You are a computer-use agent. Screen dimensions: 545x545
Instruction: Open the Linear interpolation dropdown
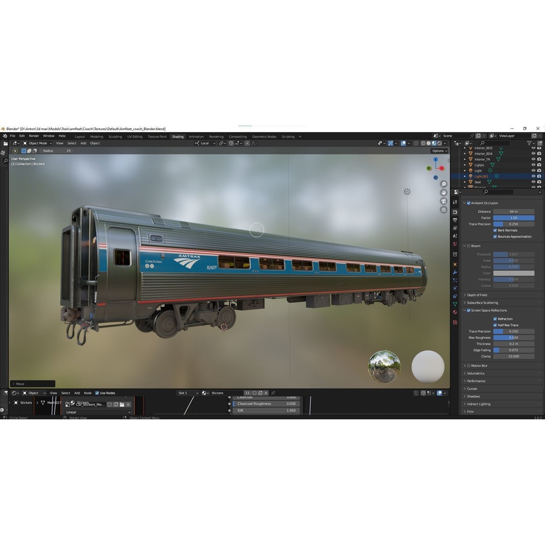tap(98, 412)
